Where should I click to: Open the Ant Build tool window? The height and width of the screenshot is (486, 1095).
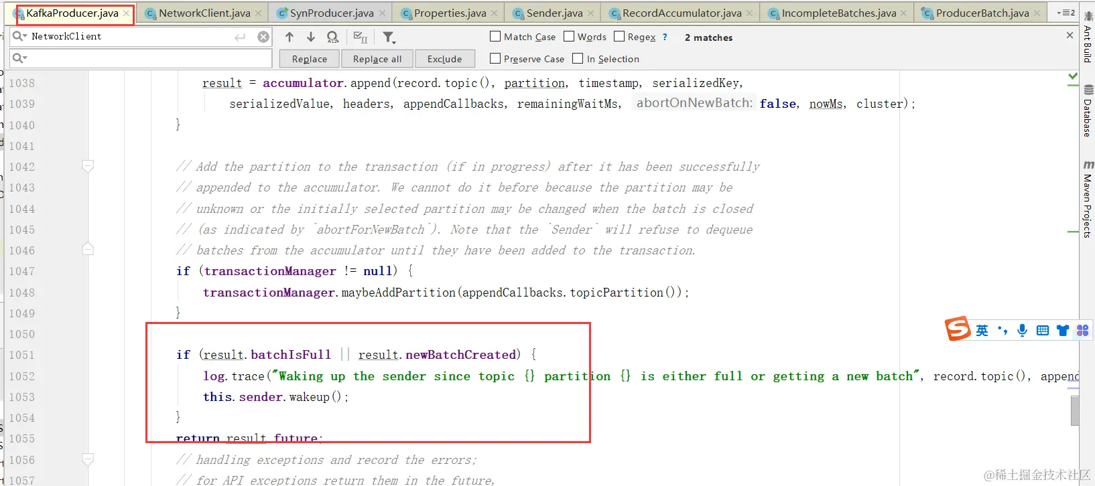(x=1087, y=38)
